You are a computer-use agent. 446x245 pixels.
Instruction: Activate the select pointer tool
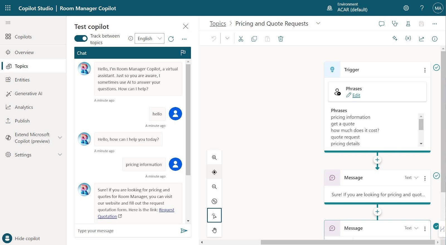(214, 216)
